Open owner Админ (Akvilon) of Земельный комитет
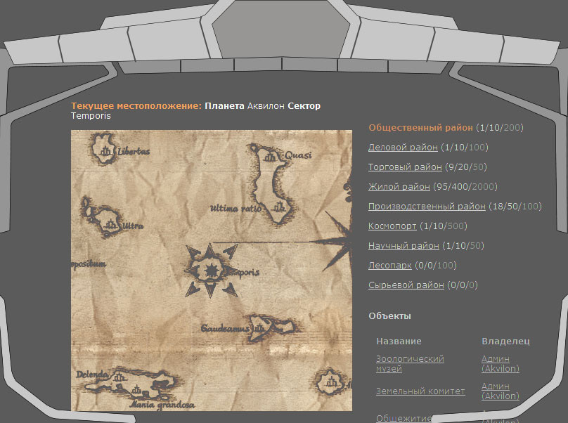 pyautogui.click(x=500, y=391)
